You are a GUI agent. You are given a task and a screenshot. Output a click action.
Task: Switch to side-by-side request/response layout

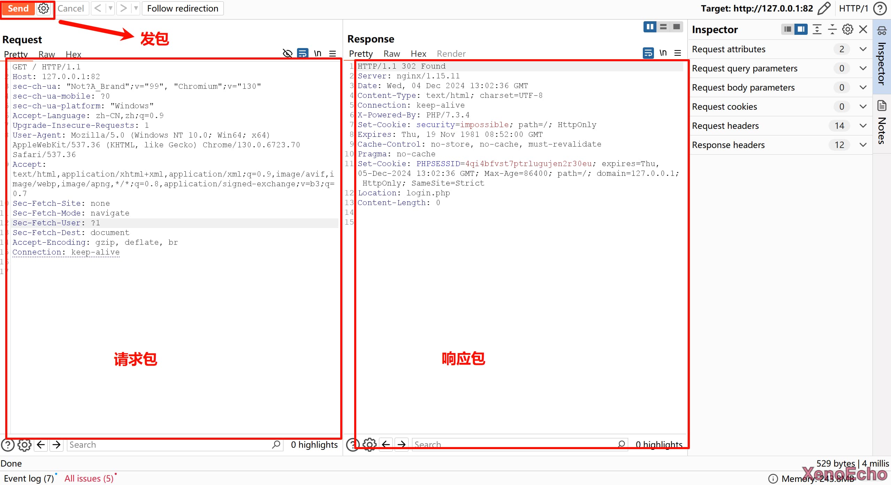(650, 27)
